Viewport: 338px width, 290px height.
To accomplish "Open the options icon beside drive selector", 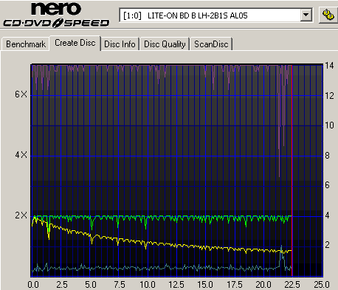I will point(328,15).
